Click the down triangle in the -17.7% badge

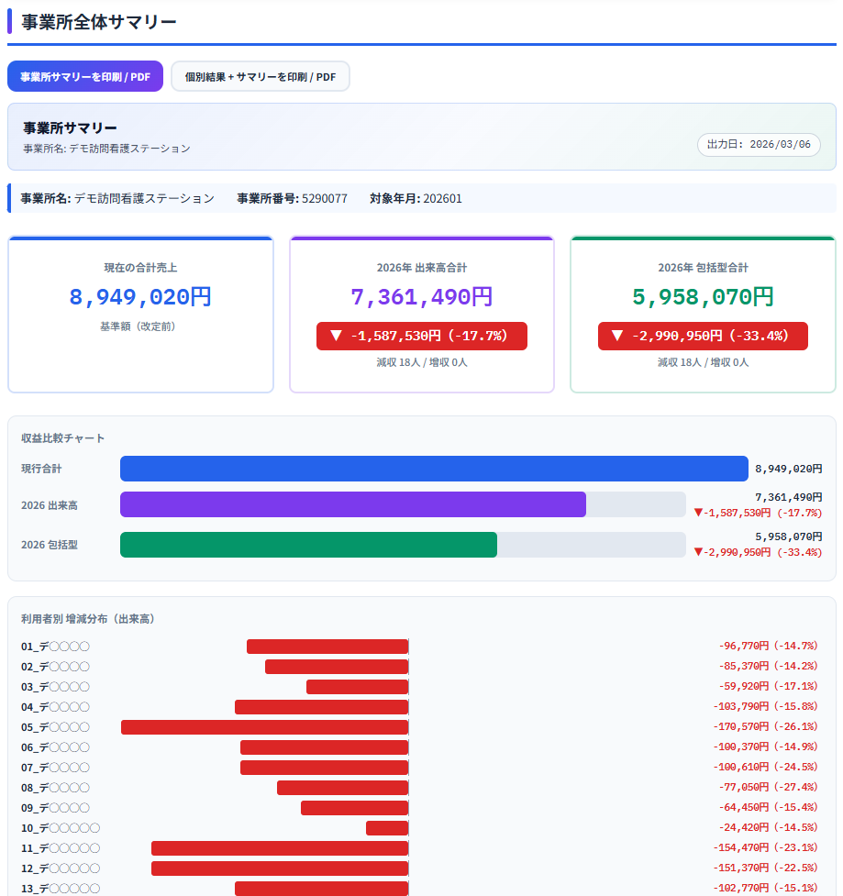[336, 336]
